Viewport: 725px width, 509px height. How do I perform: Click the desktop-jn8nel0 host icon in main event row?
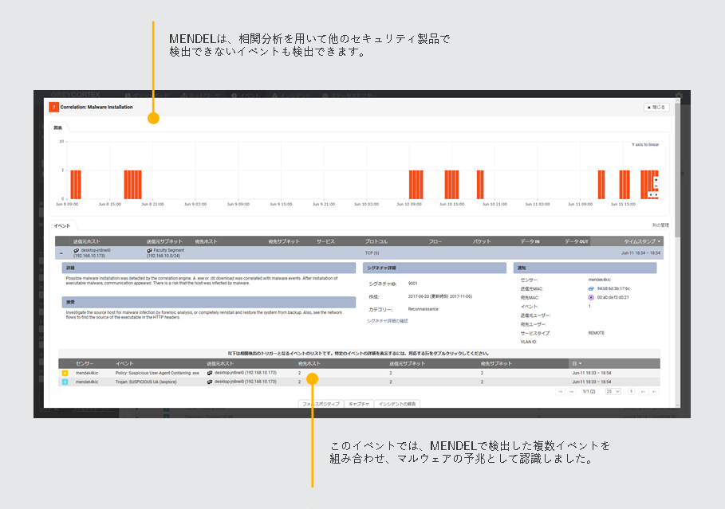(77, 250)
